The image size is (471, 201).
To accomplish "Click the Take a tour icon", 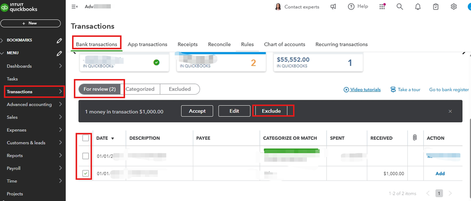I will click(x=393, y=89).
